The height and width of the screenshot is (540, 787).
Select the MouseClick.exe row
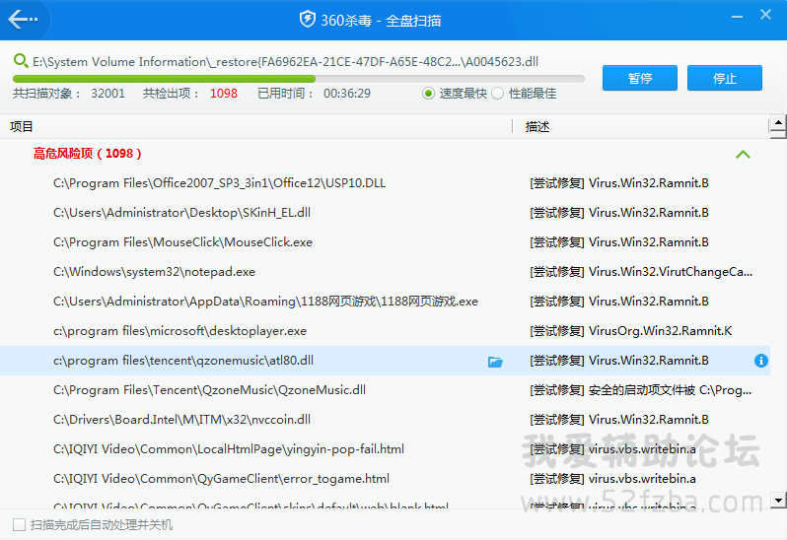(x=385, y=242)
